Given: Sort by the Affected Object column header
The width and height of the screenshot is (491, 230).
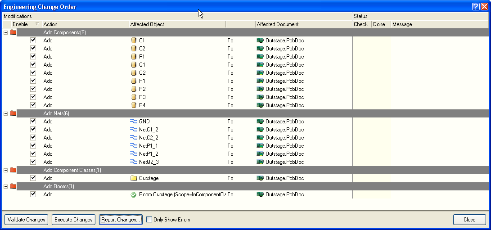Looking at the screenshot, I should click(176, 24).
